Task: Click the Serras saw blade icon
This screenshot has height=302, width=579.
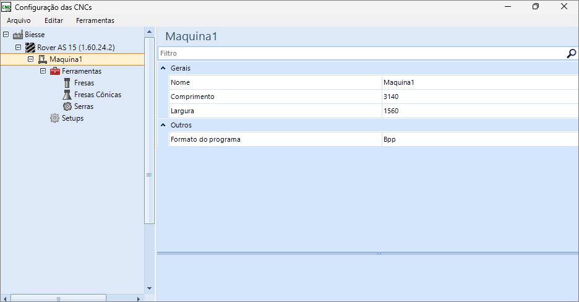Action: tap(67, 106)
